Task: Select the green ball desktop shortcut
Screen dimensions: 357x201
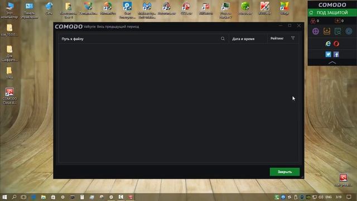Action: pos(245,8)
